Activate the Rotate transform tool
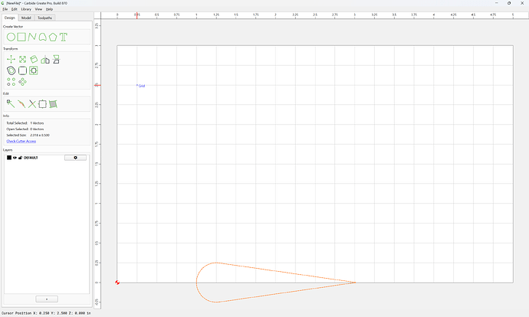529x317 pixels. click(x=34, y=60)
